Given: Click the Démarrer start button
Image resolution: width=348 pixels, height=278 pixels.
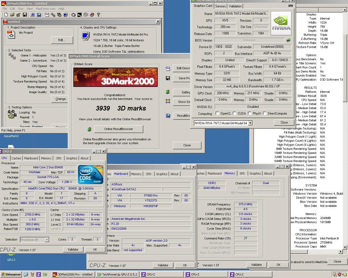Looking at the screenshot, I should (11, 274).
